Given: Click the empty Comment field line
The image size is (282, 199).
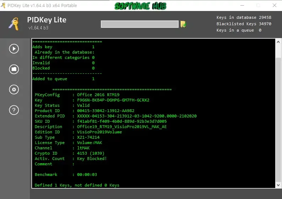Looking at the screenshot, I should pos(54,164).
